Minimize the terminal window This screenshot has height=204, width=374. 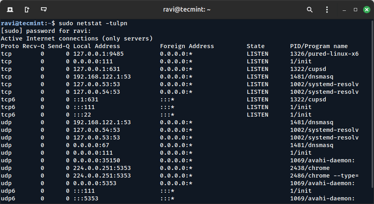pos(344,9)
